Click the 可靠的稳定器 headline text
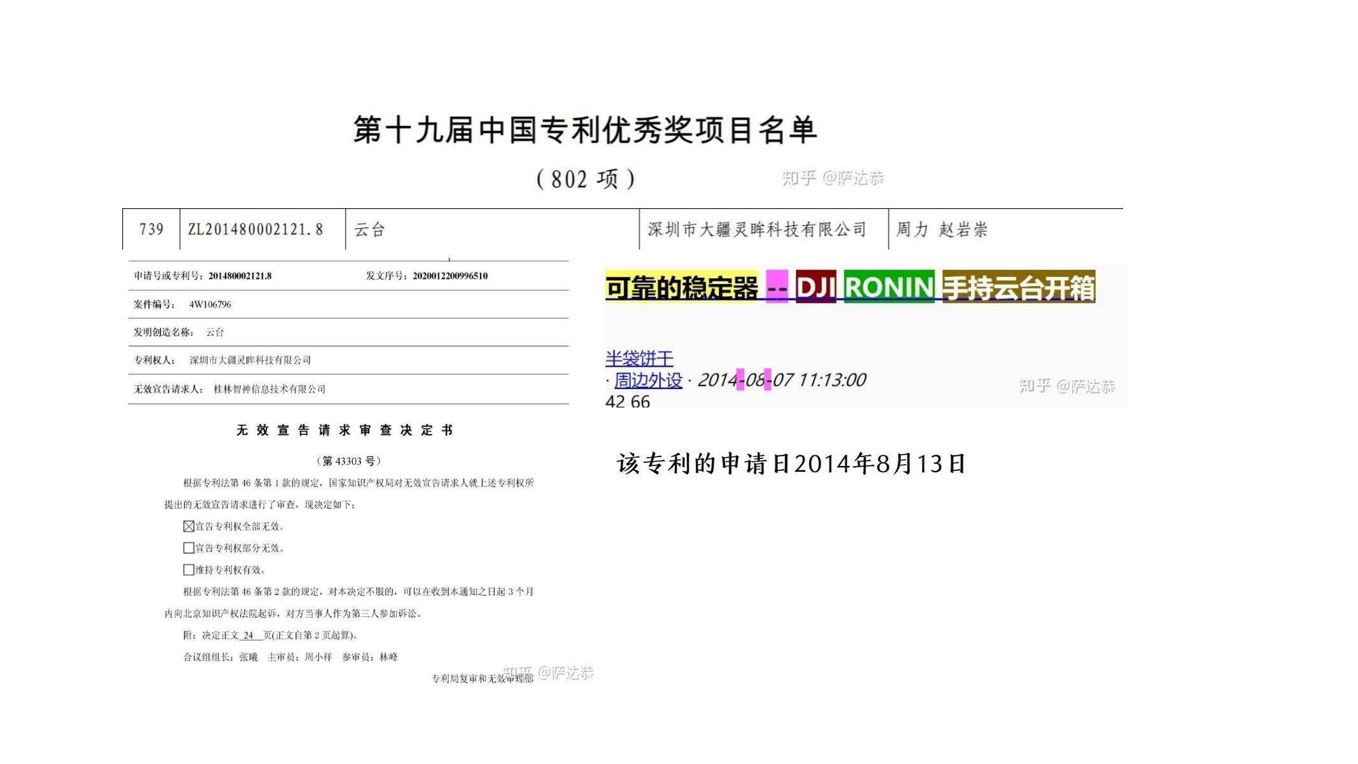 click(681, 287)
